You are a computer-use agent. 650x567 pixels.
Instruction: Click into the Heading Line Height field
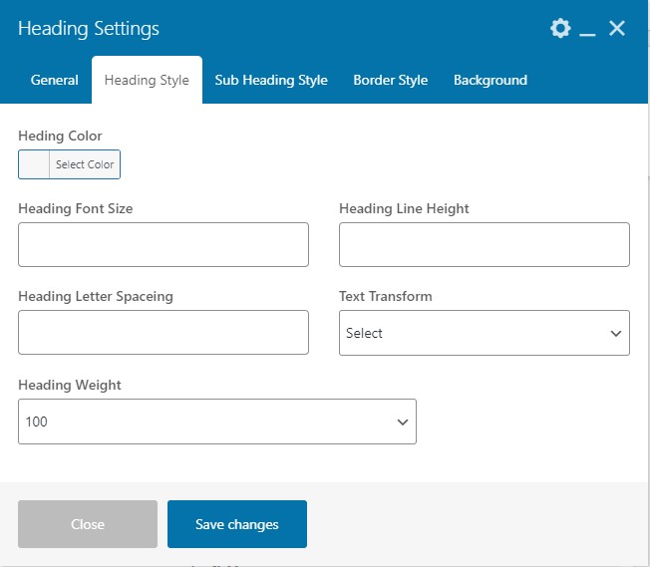485,244
